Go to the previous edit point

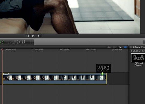[28, 36]
